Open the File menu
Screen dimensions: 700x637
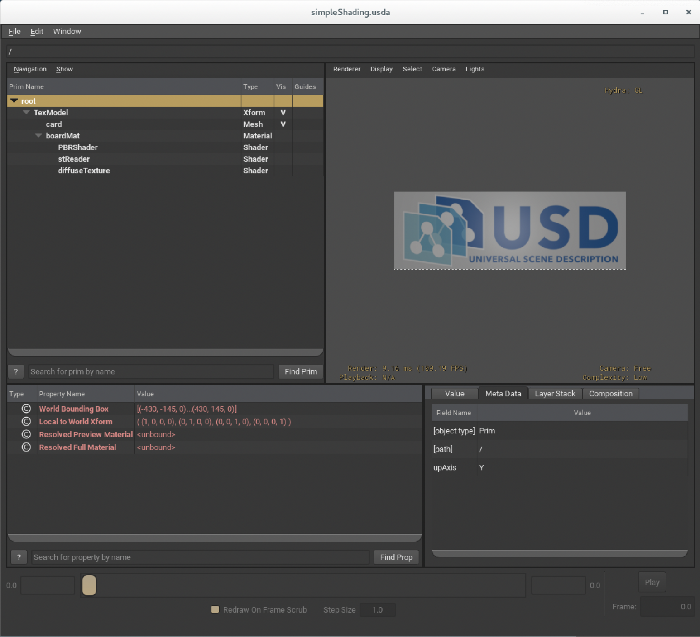click(14, 31)
